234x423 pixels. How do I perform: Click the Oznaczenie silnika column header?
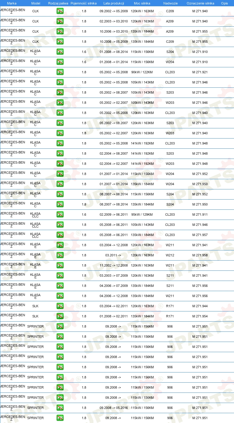pos(200,3)
